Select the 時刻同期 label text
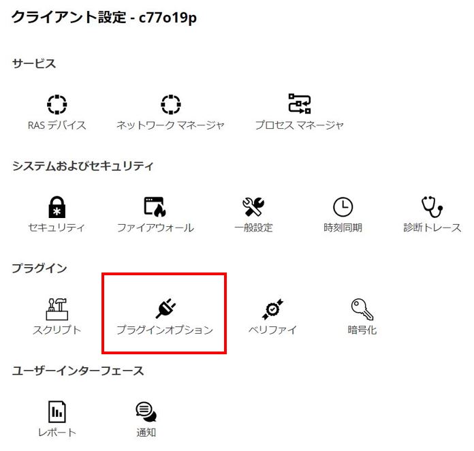This screenshot has width=474, height=451. point(343,228)
